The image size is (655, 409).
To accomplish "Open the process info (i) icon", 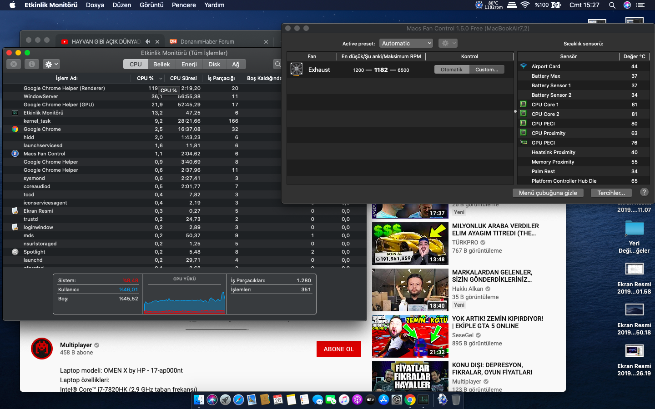I will [32, 64].
